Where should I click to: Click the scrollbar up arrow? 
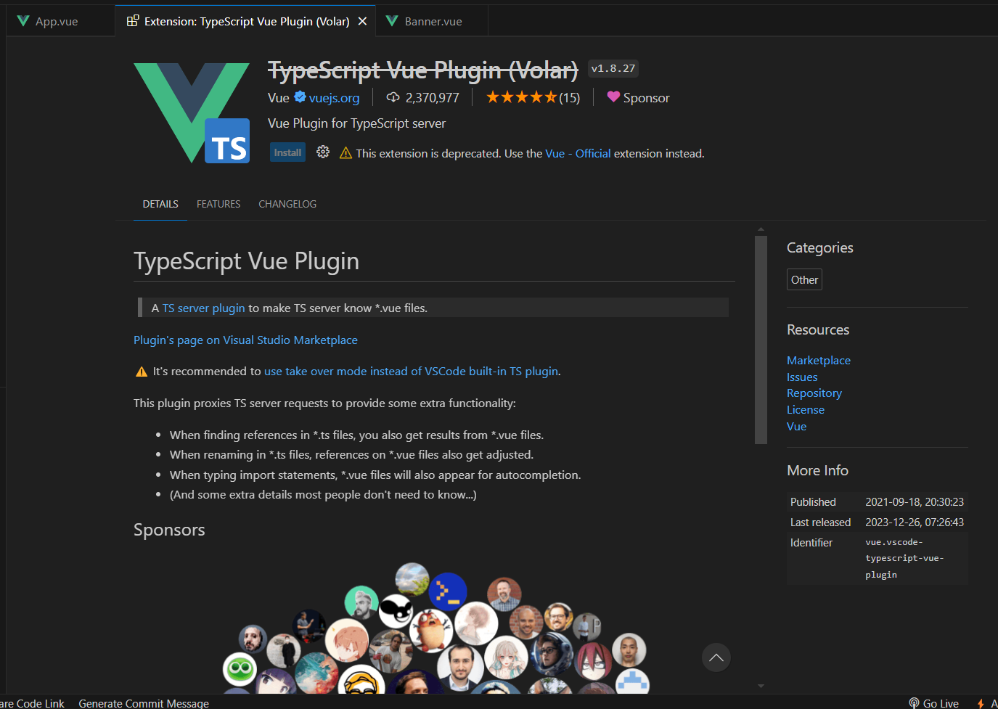(x=761, y=229)
